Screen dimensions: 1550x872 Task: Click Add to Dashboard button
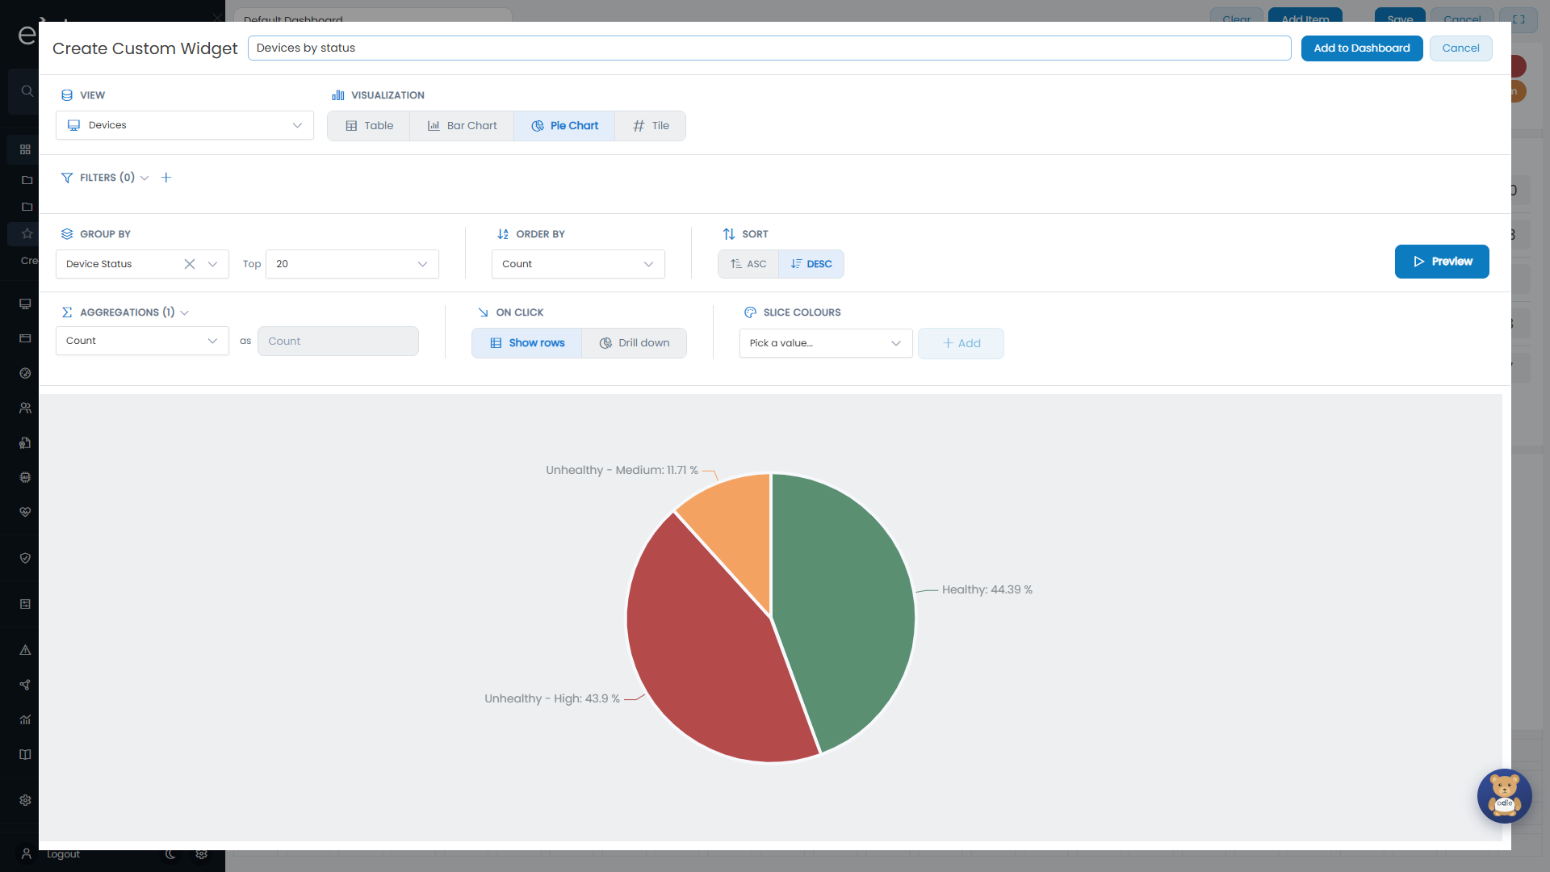tap(1362, 48)
